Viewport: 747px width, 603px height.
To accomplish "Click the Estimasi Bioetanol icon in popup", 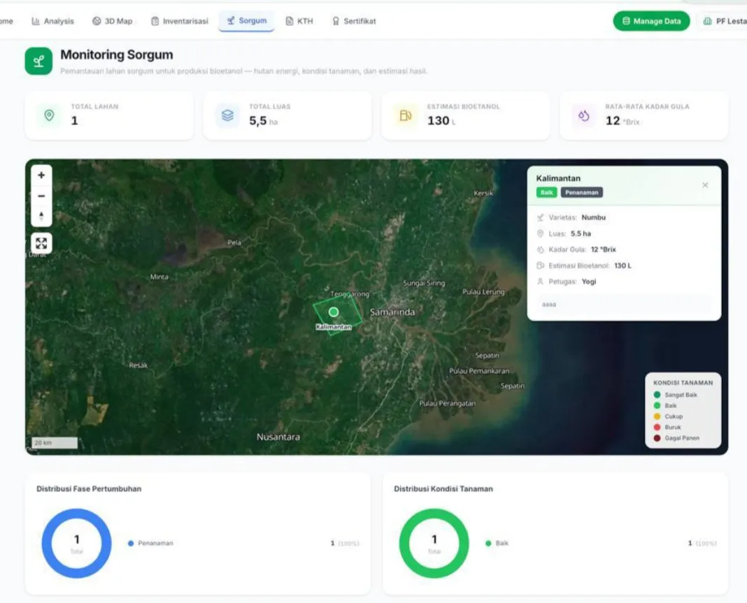I will (540, 266).
